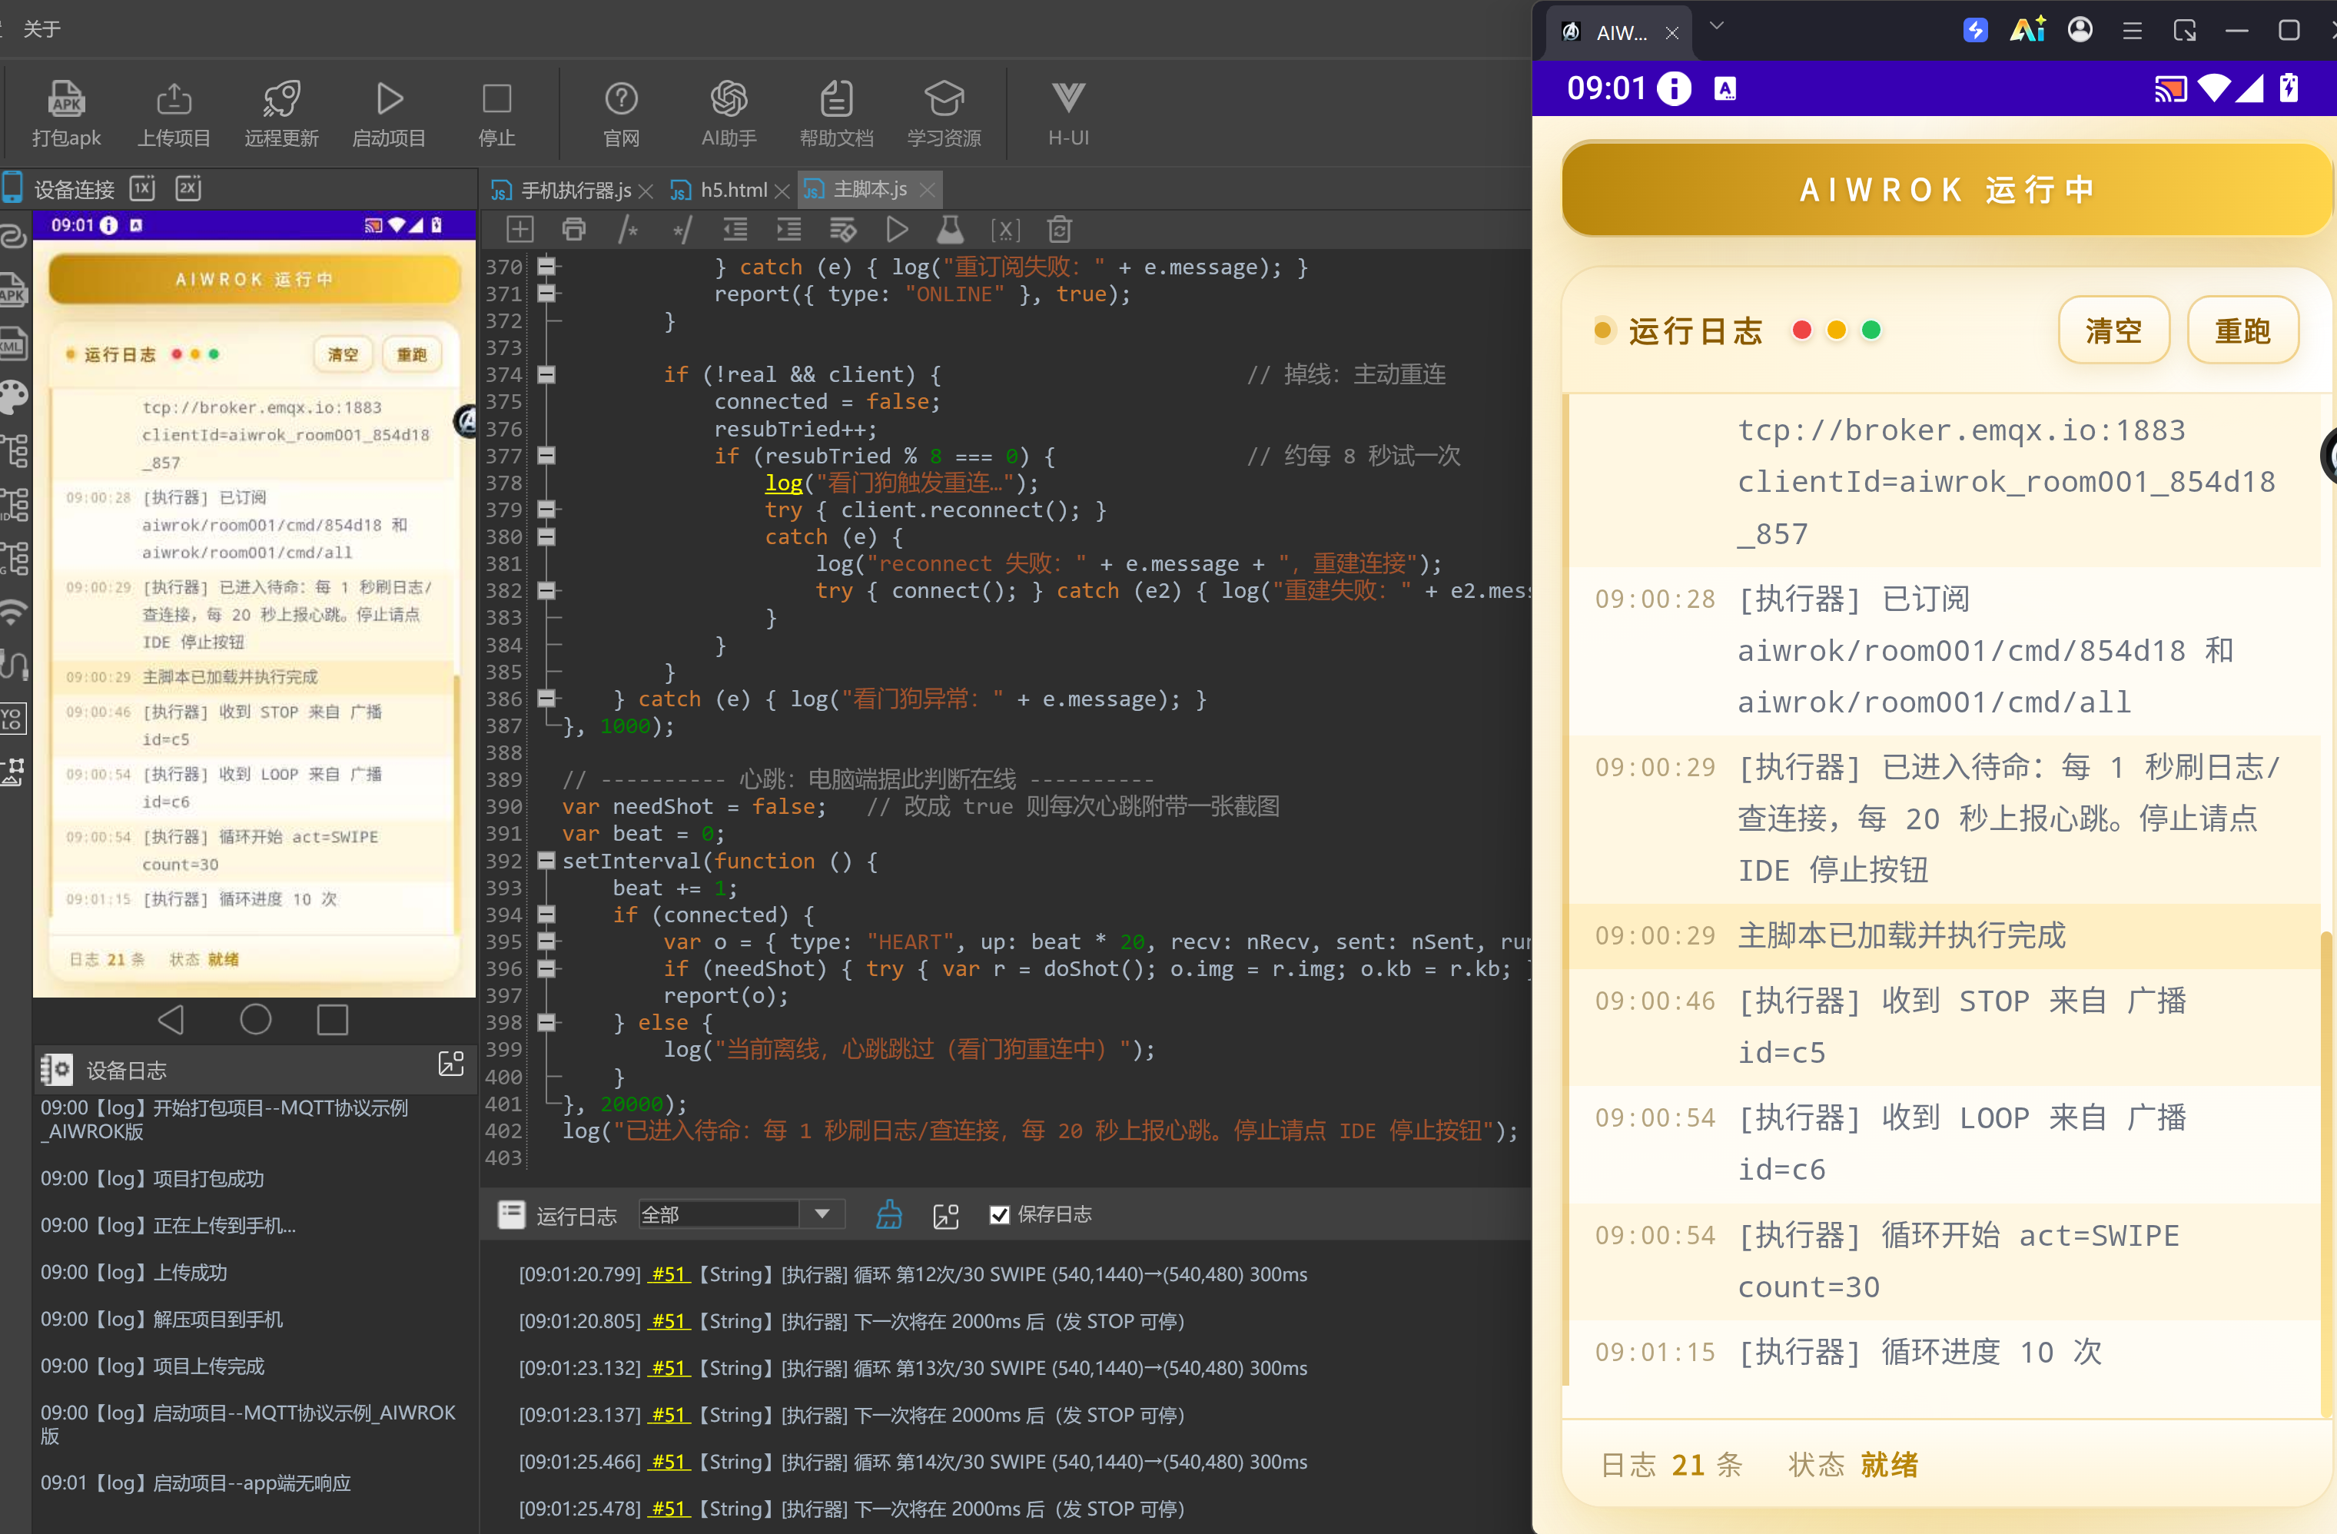Switch to the 手机执行器.js tab
Image resolution: width=2337 pixels, height=1534 pixels.
[574, 190]
